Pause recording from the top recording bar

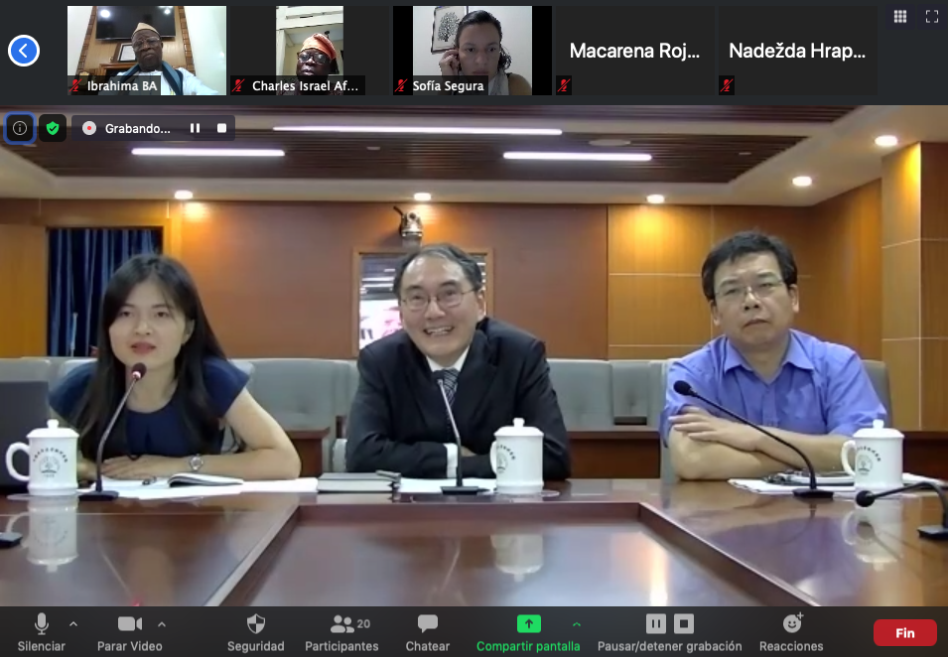tap(196, 128)
